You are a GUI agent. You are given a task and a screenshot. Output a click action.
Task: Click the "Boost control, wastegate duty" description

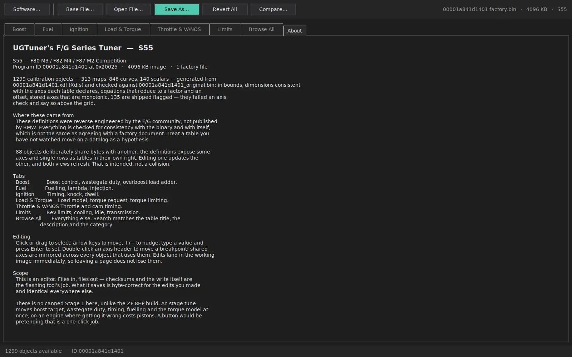click(x=112, y=182)
